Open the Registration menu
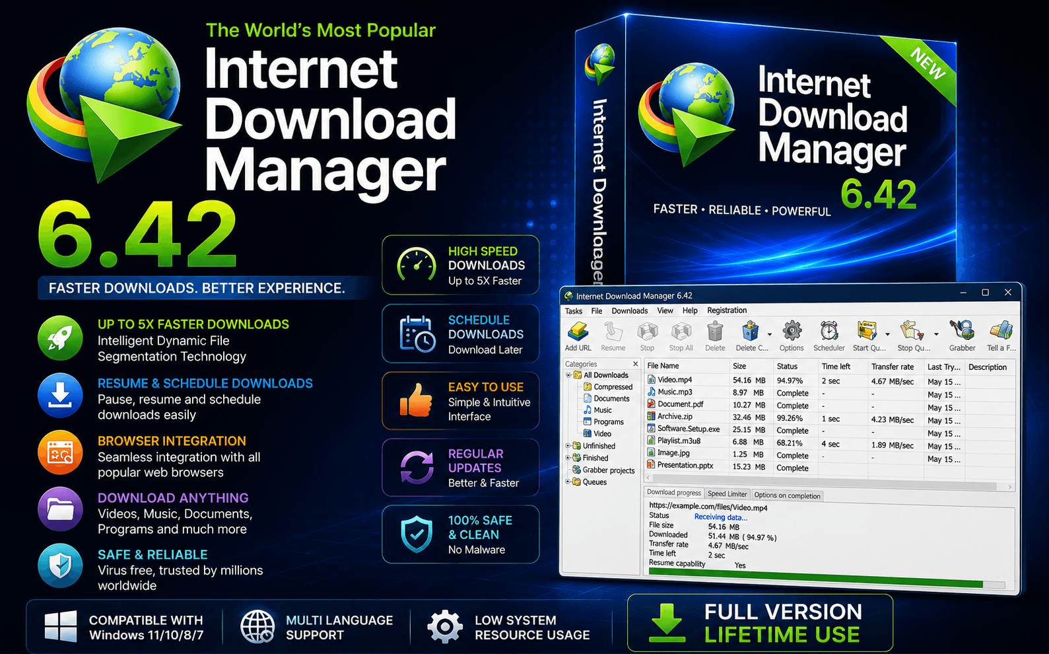Viewport: 1049px width, 654px height. [x=727, y=310]
